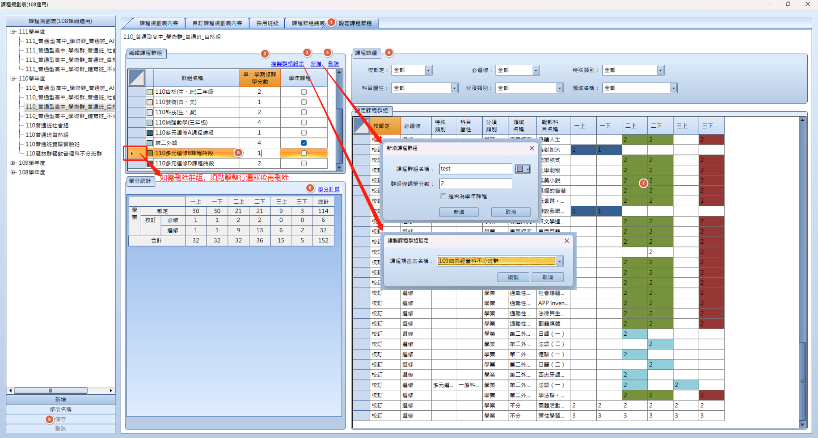Open the 領域名稱 filter dropdown
The image size is (818, 438).
point(673,88)
